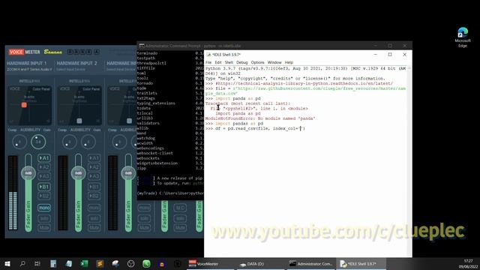This screenshot has width=480, height=270.
Task: Toggle A1 bus on Hardware Input 1
Action: click(44, 158)
